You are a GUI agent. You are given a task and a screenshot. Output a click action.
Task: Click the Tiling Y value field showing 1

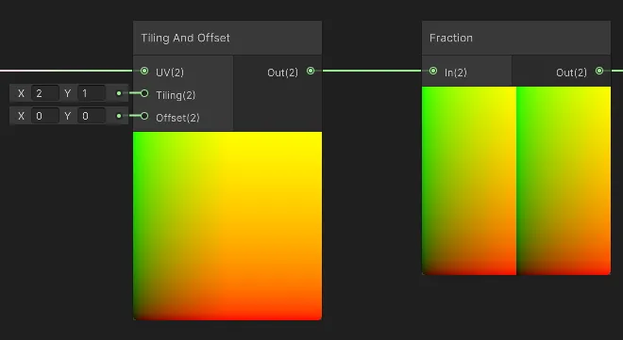click(x=92, y=93)
